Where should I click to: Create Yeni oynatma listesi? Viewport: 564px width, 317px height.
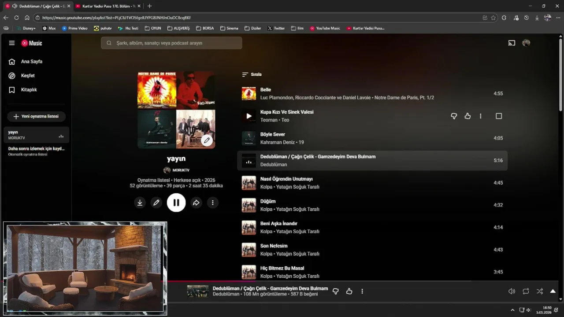(36, 117)
